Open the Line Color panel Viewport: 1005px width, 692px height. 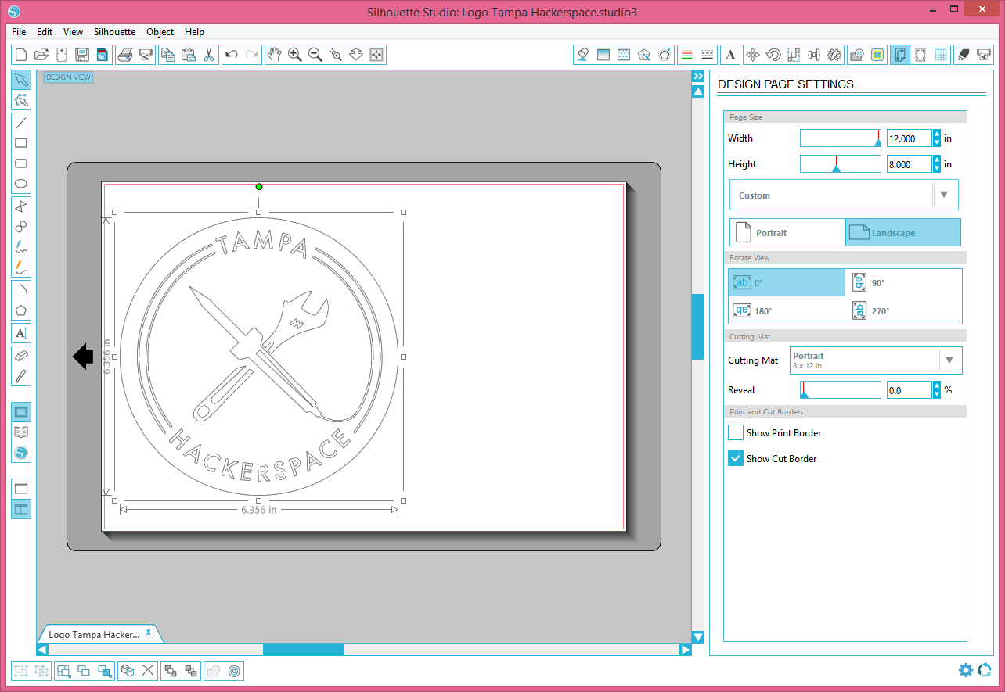point(687,55)
